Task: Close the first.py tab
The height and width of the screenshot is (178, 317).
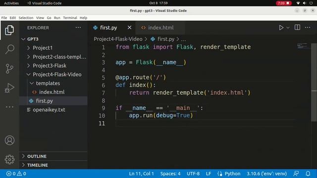Action: click(x=129, y=28)
